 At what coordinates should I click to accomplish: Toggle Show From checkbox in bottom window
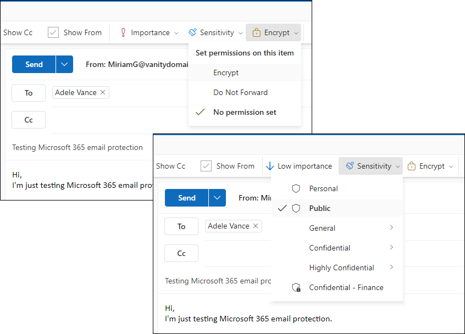pyautogui.click(x=206, y=166)
